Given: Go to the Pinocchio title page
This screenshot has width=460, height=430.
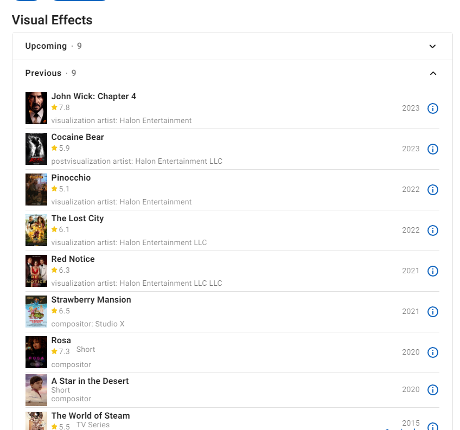Looking at the screenshot, I should point(71,178).
